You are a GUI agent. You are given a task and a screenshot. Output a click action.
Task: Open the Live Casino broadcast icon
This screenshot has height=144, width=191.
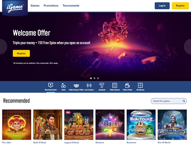[x=89, y=85]
